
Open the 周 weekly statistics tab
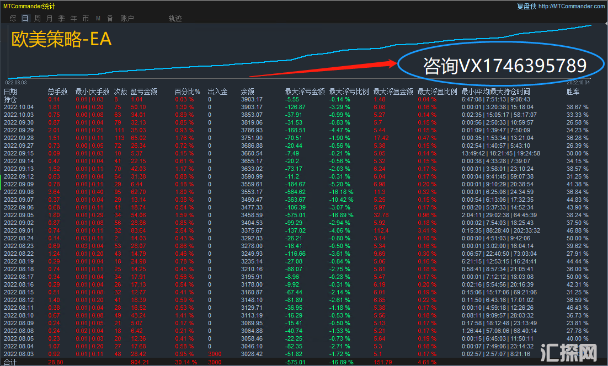[38, 18]
